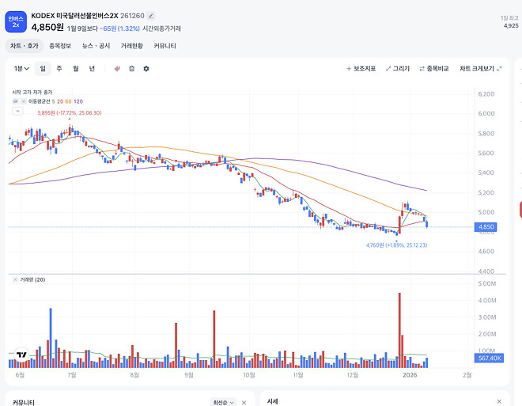This screenshot has width=522, height=406.
Task: Click the print chart icon
Action: (x=131, y=69)
